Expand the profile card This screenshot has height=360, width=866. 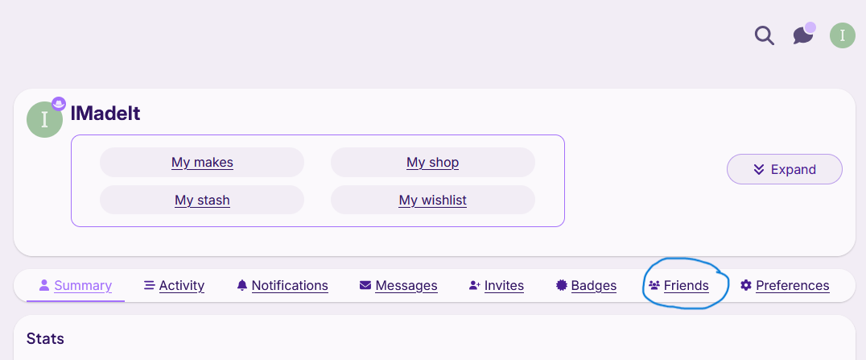(x=784, y=169)
